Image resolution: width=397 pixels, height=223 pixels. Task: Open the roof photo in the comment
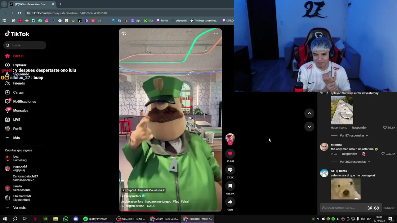pos(342,110)
